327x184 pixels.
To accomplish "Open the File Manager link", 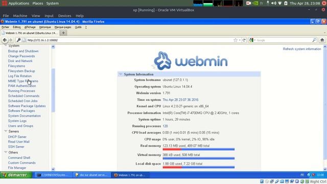I will pyautogui.click(x=17, y=168).
